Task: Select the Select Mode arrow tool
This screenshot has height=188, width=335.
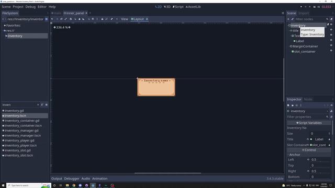Action: [52, 19]
